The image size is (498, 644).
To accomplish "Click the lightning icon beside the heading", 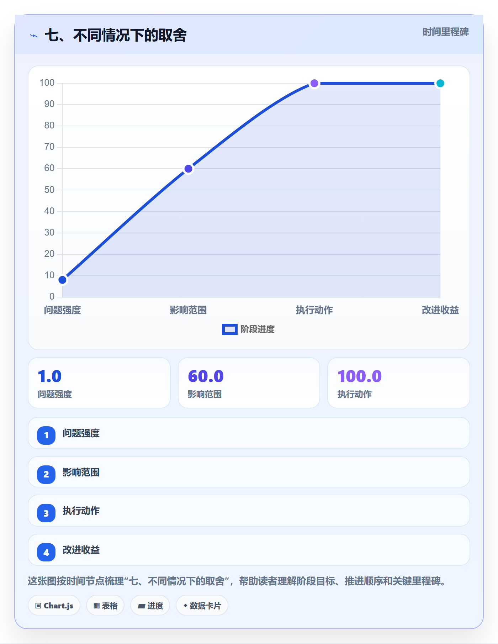I will 34,36.
